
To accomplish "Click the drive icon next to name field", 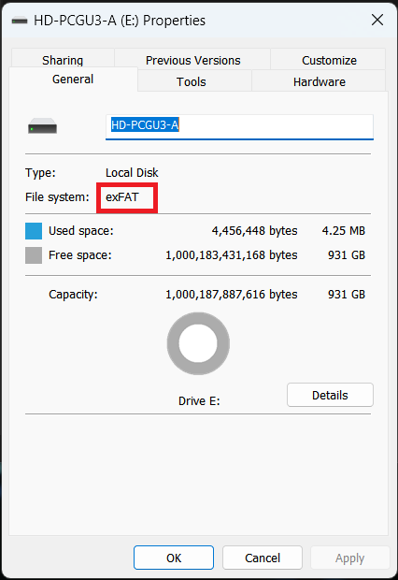I will [x=42, y=126].
